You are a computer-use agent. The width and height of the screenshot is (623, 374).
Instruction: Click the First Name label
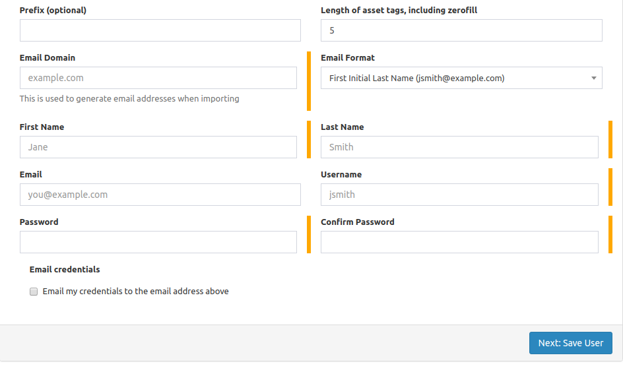(42, 127)
